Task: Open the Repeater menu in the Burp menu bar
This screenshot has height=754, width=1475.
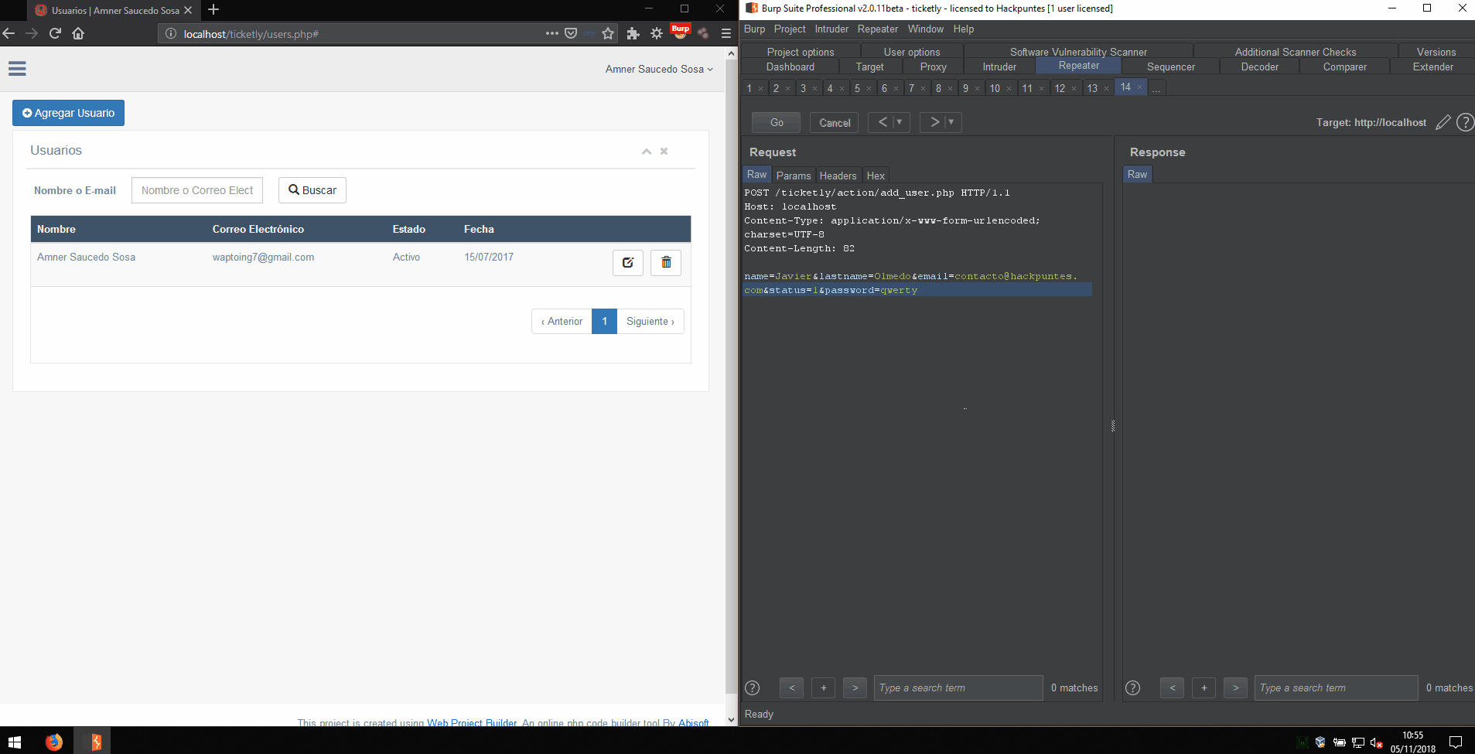Action: coord(878,29)
